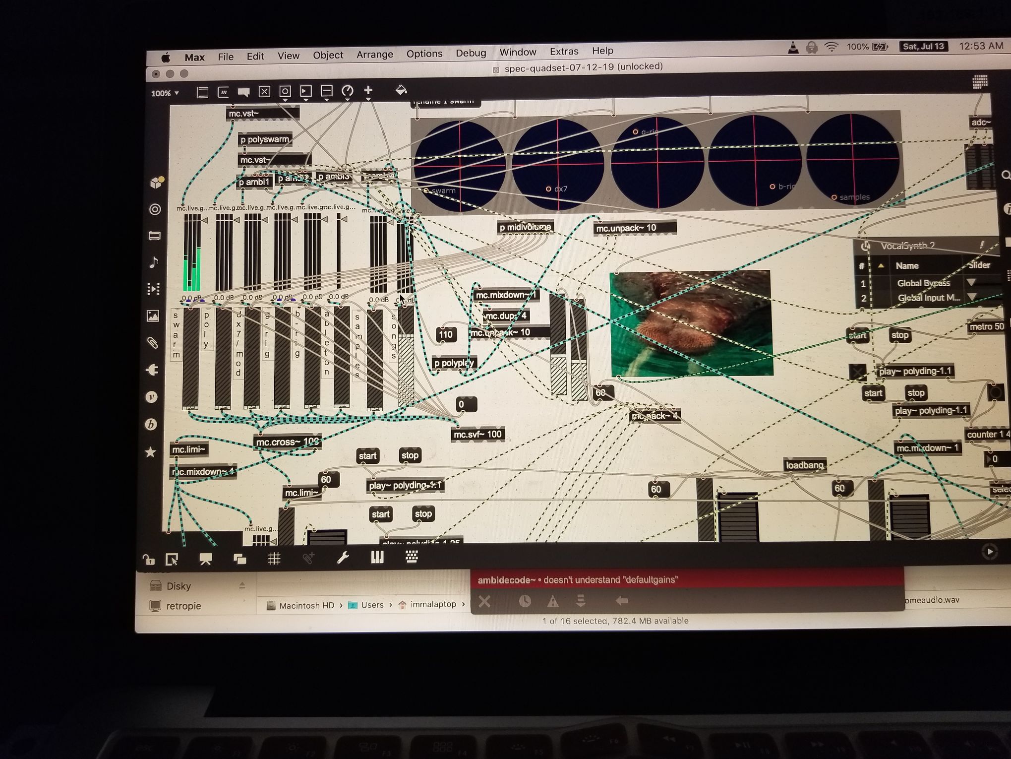Eject the Disky volume in Finder
The height and width of the screenshot is (759, 1011).
(242, 585)
